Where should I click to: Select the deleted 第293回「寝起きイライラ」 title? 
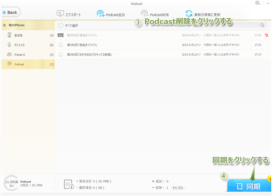pos(82,35)
